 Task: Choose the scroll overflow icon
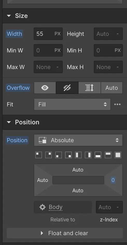pyautogui.click(x=90, y=88)
